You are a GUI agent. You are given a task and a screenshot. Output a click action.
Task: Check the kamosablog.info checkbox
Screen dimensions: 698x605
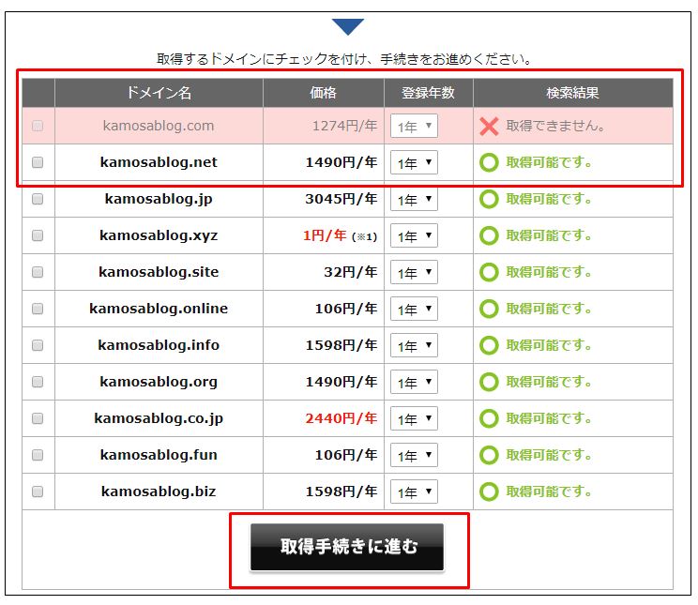[38, 345]
